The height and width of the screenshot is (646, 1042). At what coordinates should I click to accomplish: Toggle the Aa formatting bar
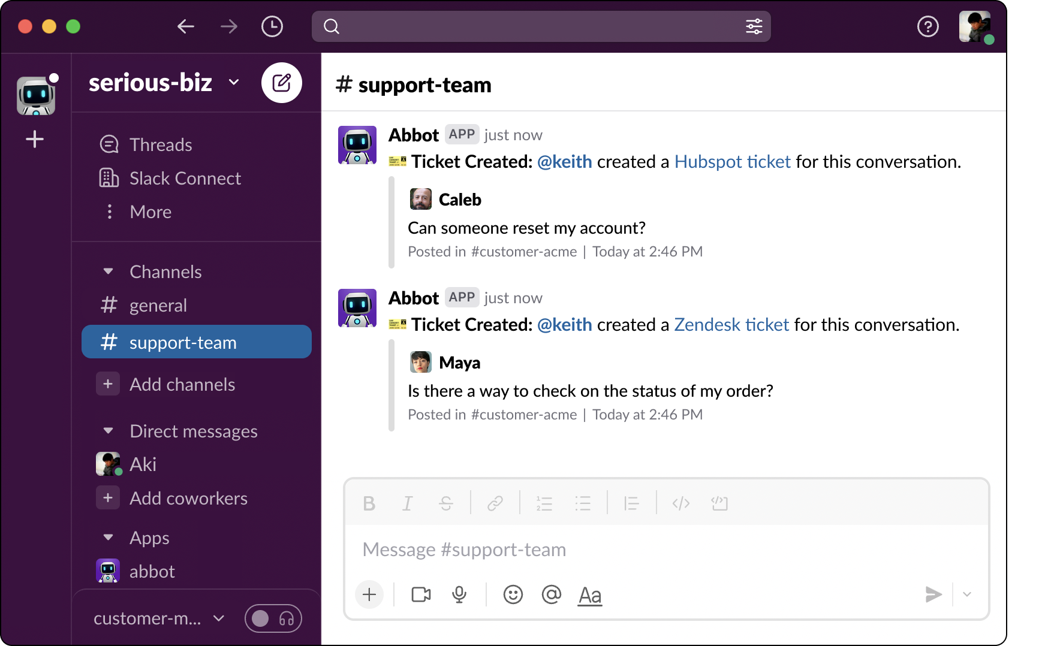[589, 595]
